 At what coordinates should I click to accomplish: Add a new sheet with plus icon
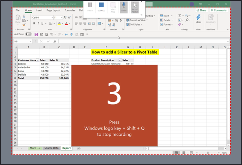tap(79, 148)
